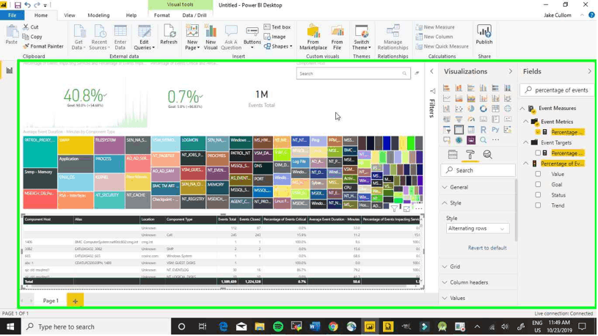This screenshot has height=336, width=598.
Task: Open the treemap Focus mode icon
Action: (x=406, y=208)
